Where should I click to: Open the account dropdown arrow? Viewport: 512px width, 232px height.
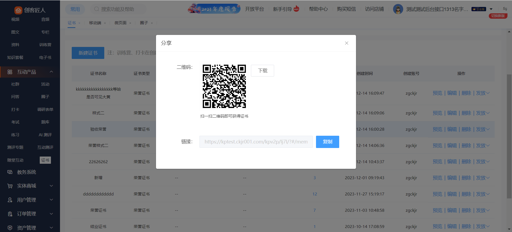(491, 9)
